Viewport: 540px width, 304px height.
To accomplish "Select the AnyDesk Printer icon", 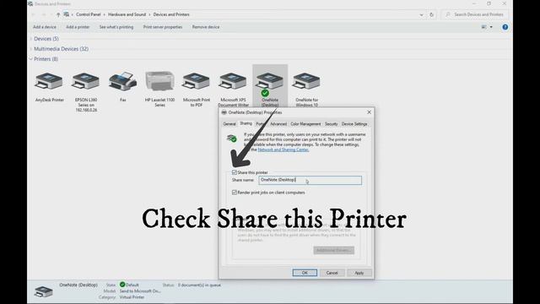I will [49, 81].
